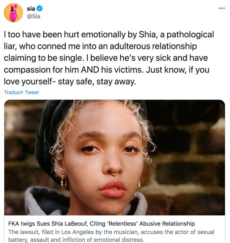
Task: Click the display name 'sia'
Action: [31, 9]
